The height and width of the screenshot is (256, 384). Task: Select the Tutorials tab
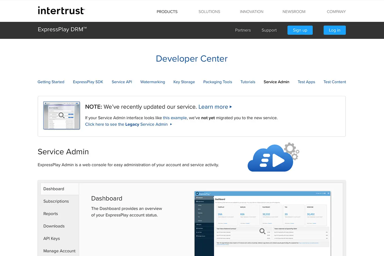[248, 82]
